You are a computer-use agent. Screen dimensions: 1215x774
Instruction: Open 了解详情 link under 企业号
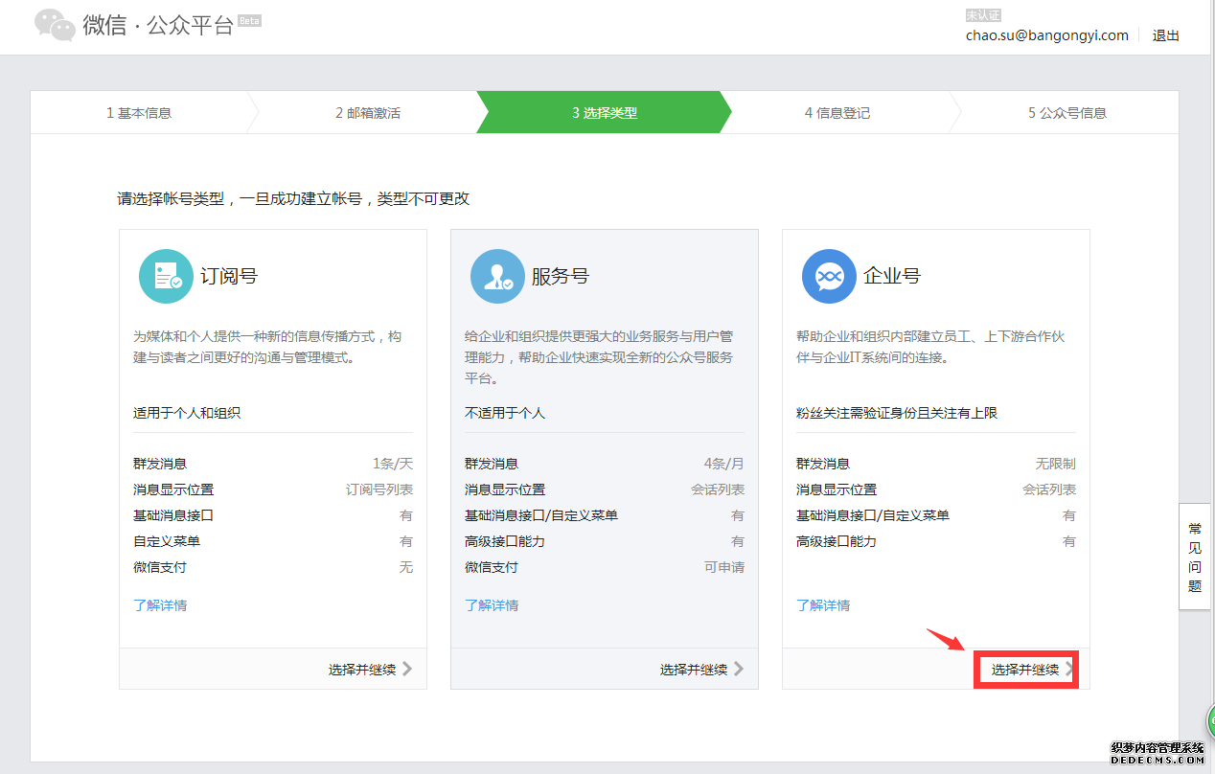point(823,605)
